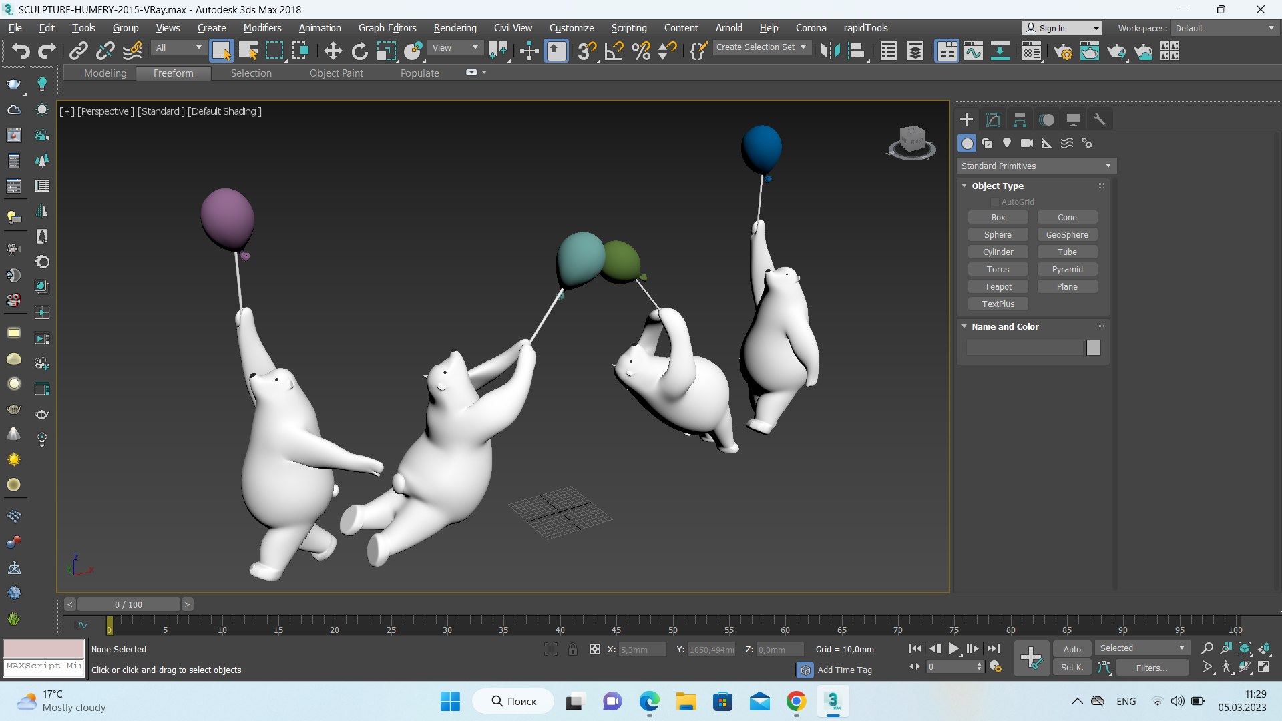This screenshot has width=1282, height=721.
Task: Open the Graph Editors menu
Action: pyautogui.click(x=387, y=28)
